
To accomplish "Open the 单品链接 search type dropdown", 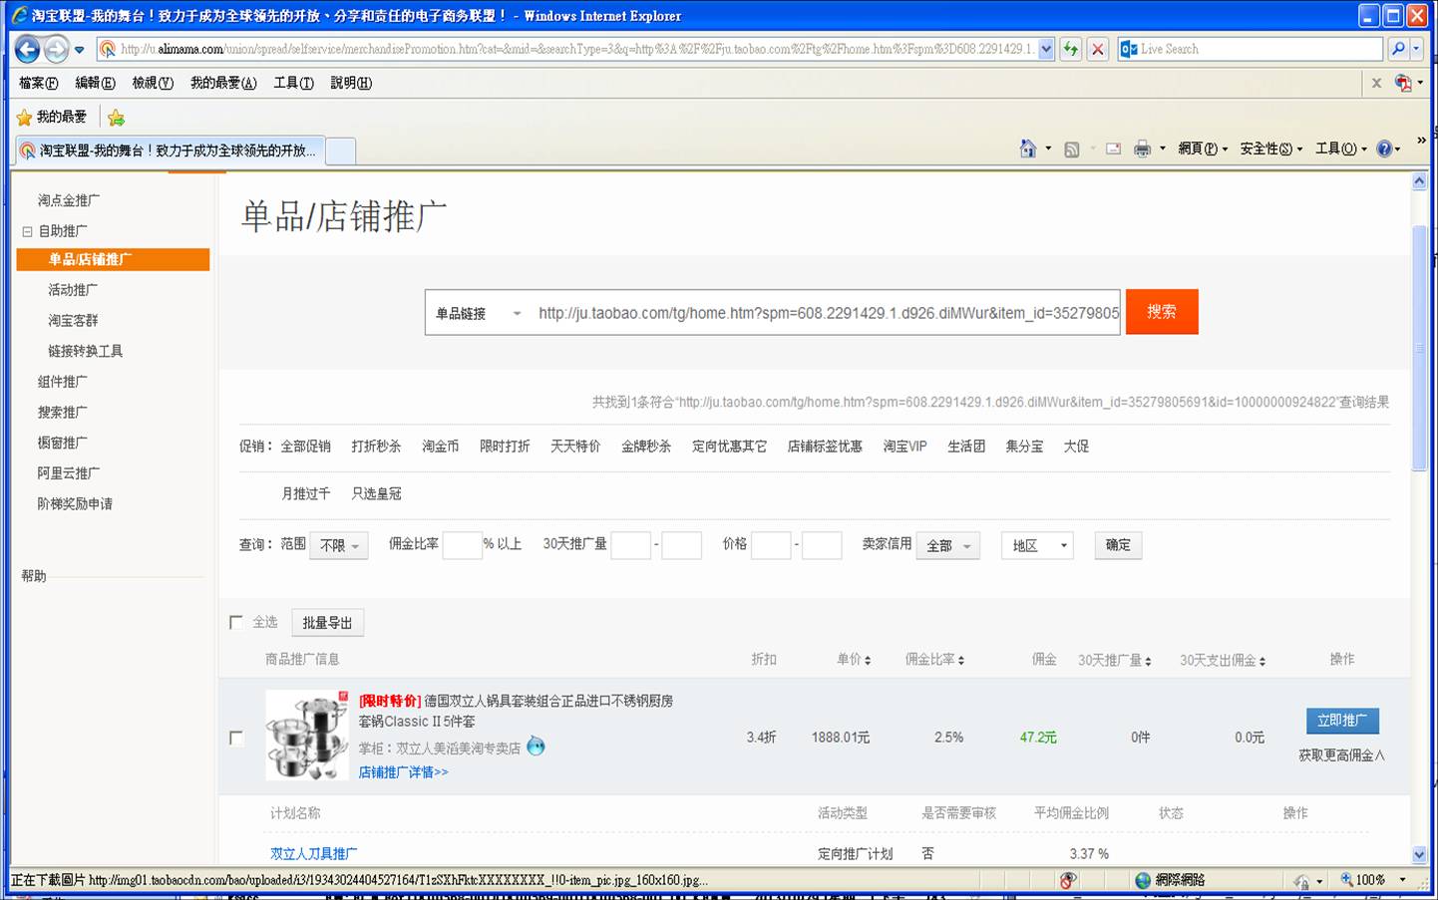I will coord(478,313).
